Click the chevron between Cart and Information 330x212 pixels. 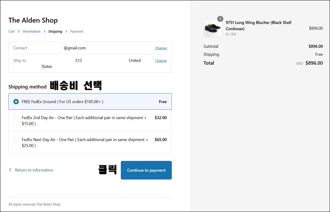(19, 31)
